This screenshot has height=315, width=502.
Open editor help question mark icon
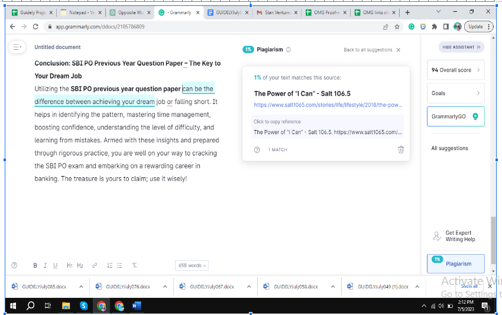pyautogui.click(x=14, y=265)
